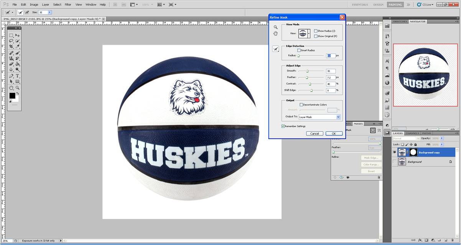Expand the View mode thumbnail dropdown
This screenshot has height=245, width=461.
click(309, 33)
